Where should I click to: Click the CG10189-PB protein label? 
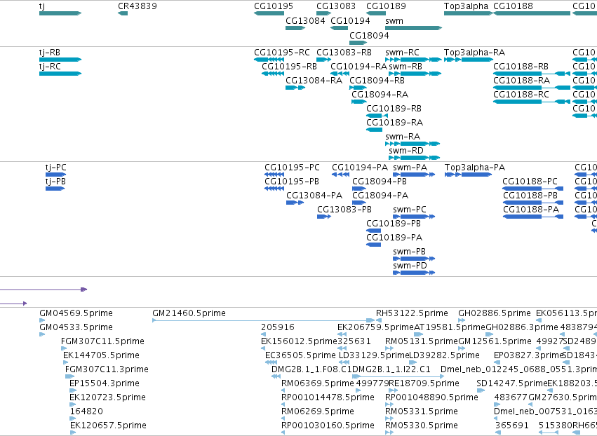[394, 224]
